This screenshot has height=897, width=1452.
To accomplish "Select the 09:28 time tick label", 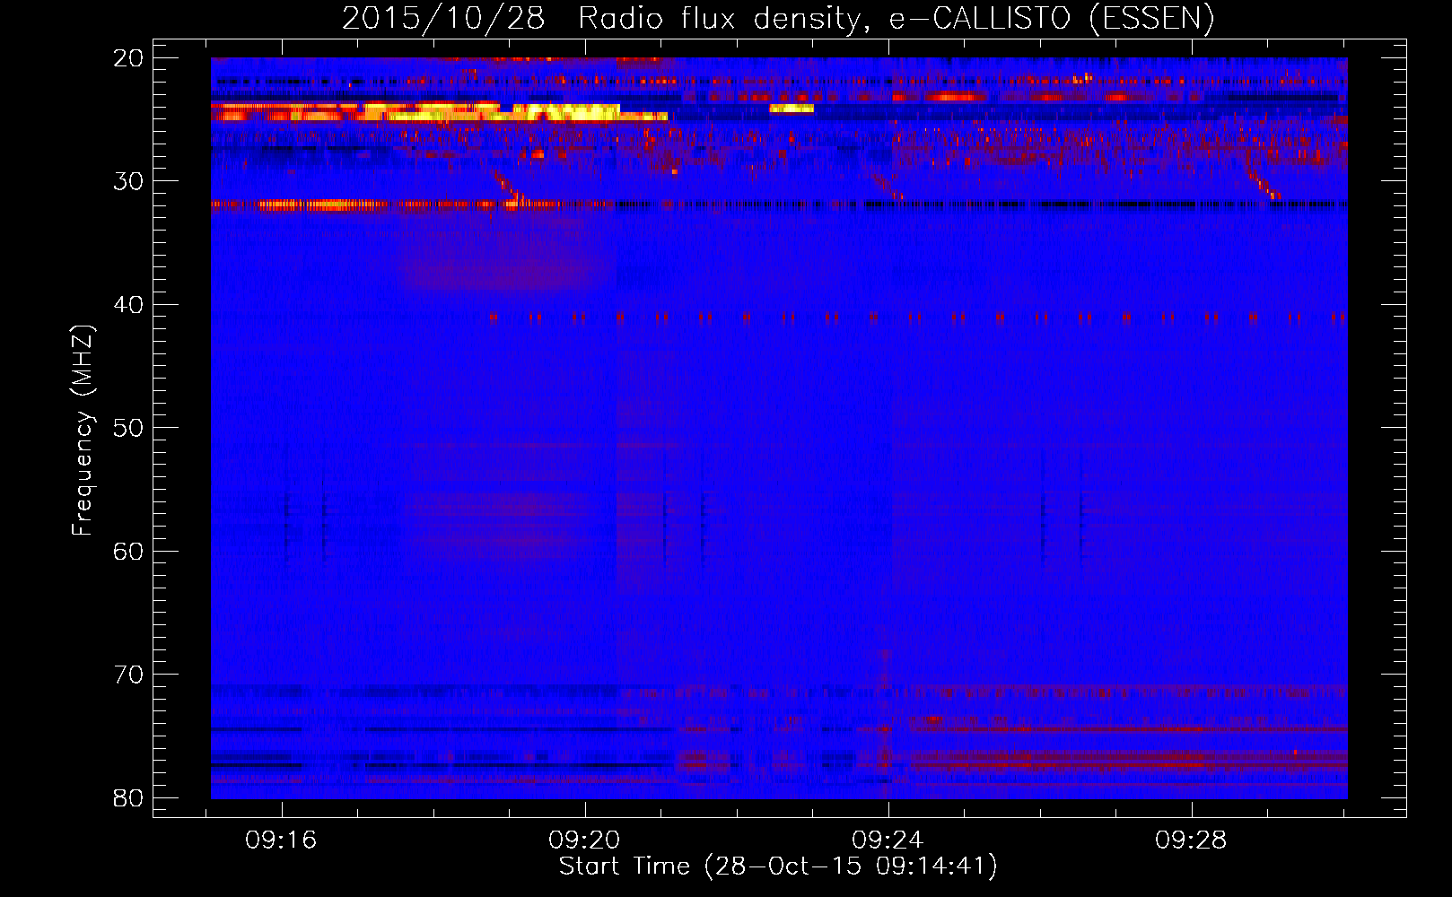I will 1191,840.
